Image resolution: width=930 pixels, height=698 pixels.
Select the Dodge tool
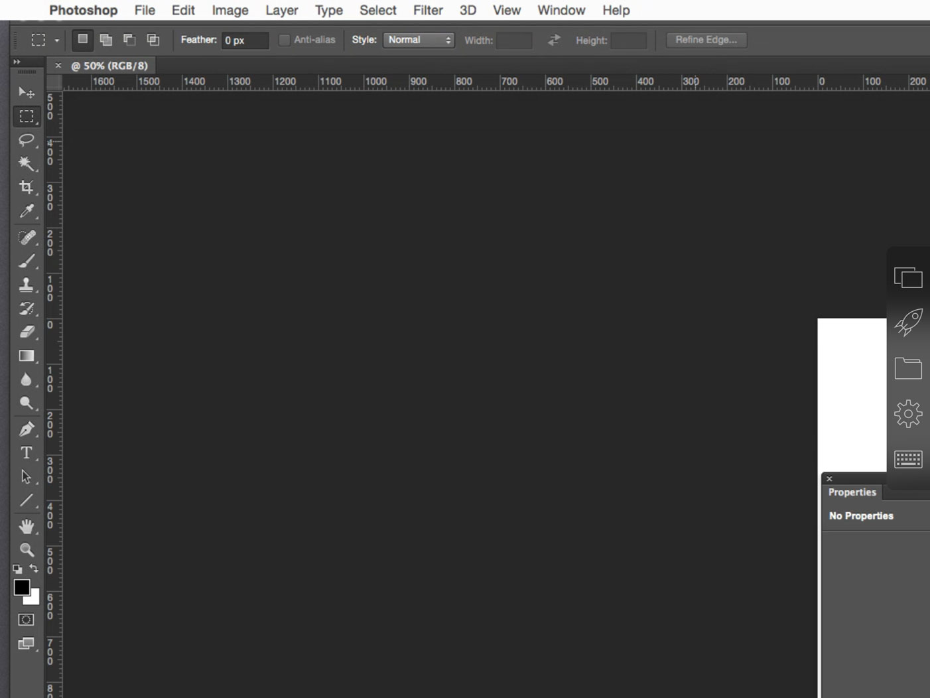click(x=27, y=403)
